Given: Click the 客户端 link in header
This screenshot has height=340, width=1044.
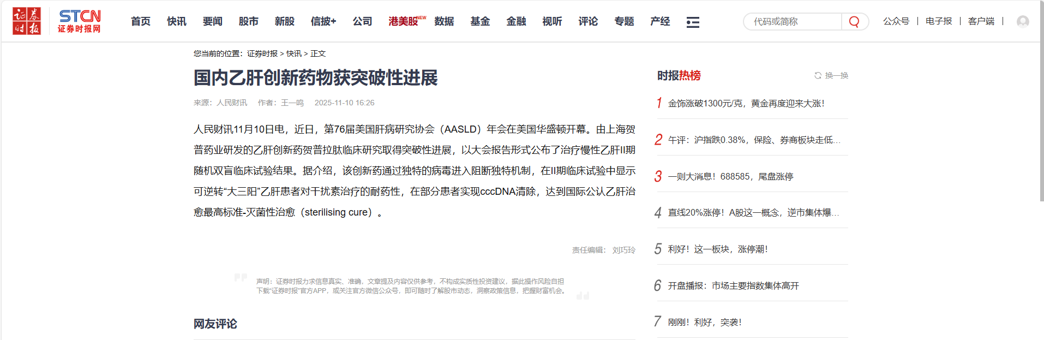Looking at the screenshot, I should point(981,21).
